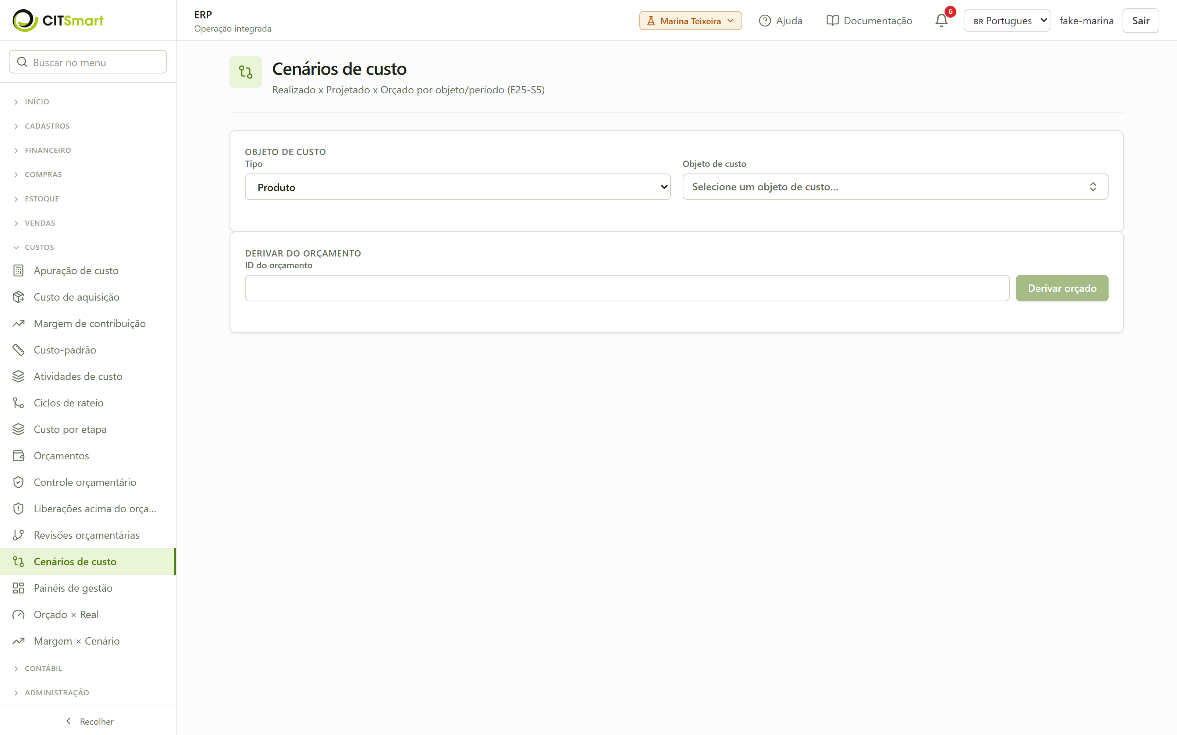Click the Derivar orçado button
The height and width of the screenshot is (735, 1177).
tap(1062, 288)
